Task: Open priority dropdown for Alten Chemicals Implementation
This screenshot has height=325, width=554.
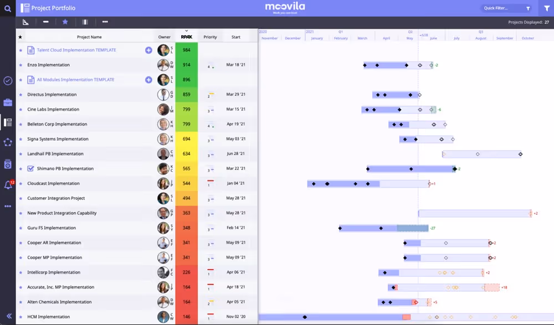Action: point(211,302)
